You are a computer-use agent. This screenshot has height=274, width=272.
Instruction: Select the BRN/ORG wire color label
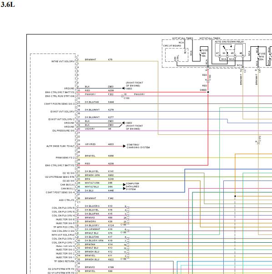click(x=91, y=221)
